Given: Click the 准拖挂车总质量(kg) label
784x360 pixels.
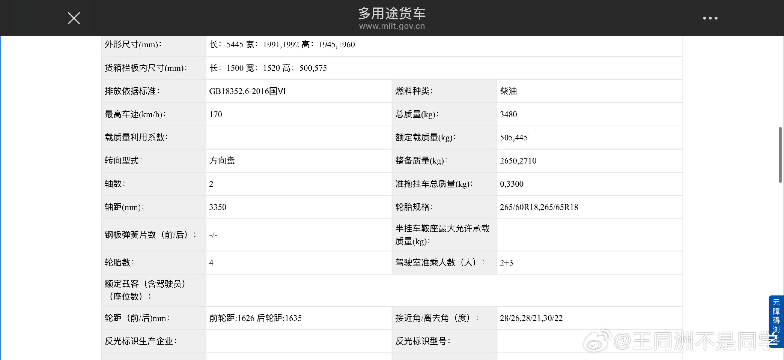Looking at the screenshot, I should point(434,184).
